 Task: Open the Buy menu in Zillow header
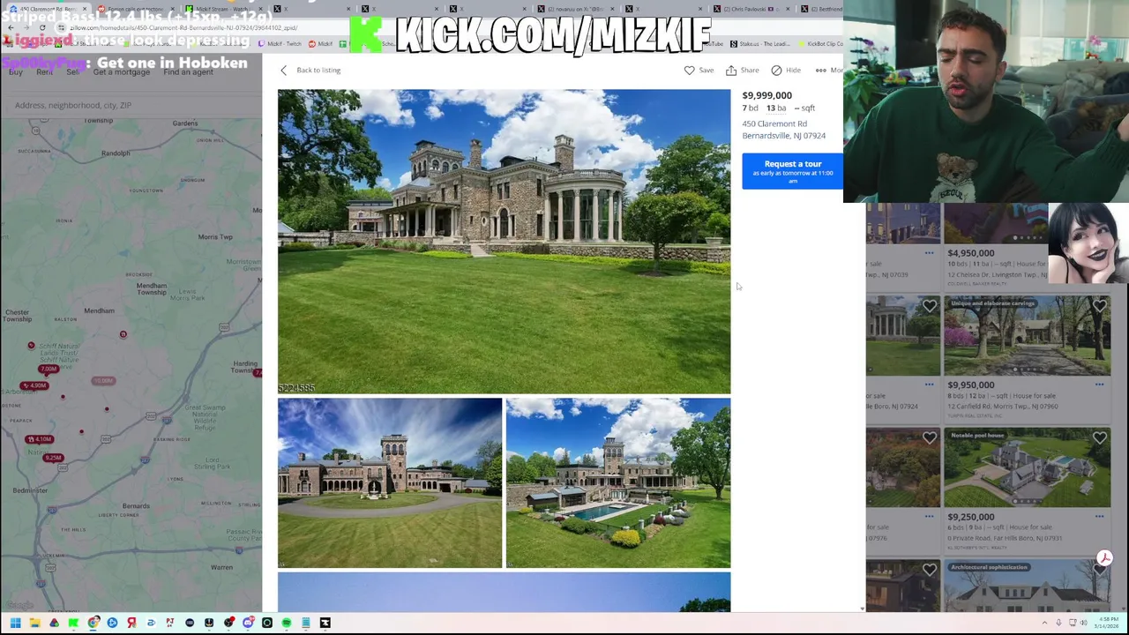pos(16,71)
